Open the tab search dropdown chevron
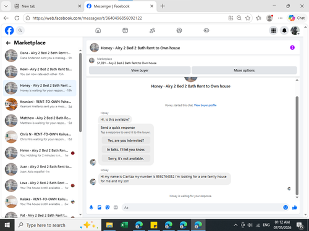The height and width of the screenshot is (231, 309). click(x=6, y=6)
